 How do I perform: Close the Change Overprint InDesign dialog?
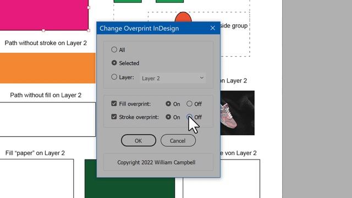click(x=213, y=28)
